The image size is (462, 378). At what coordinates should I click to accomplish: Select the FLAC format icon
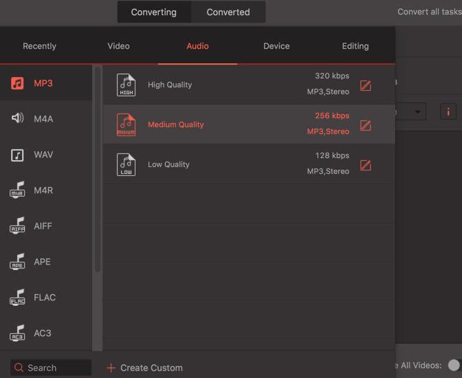(x=17, y=298)
